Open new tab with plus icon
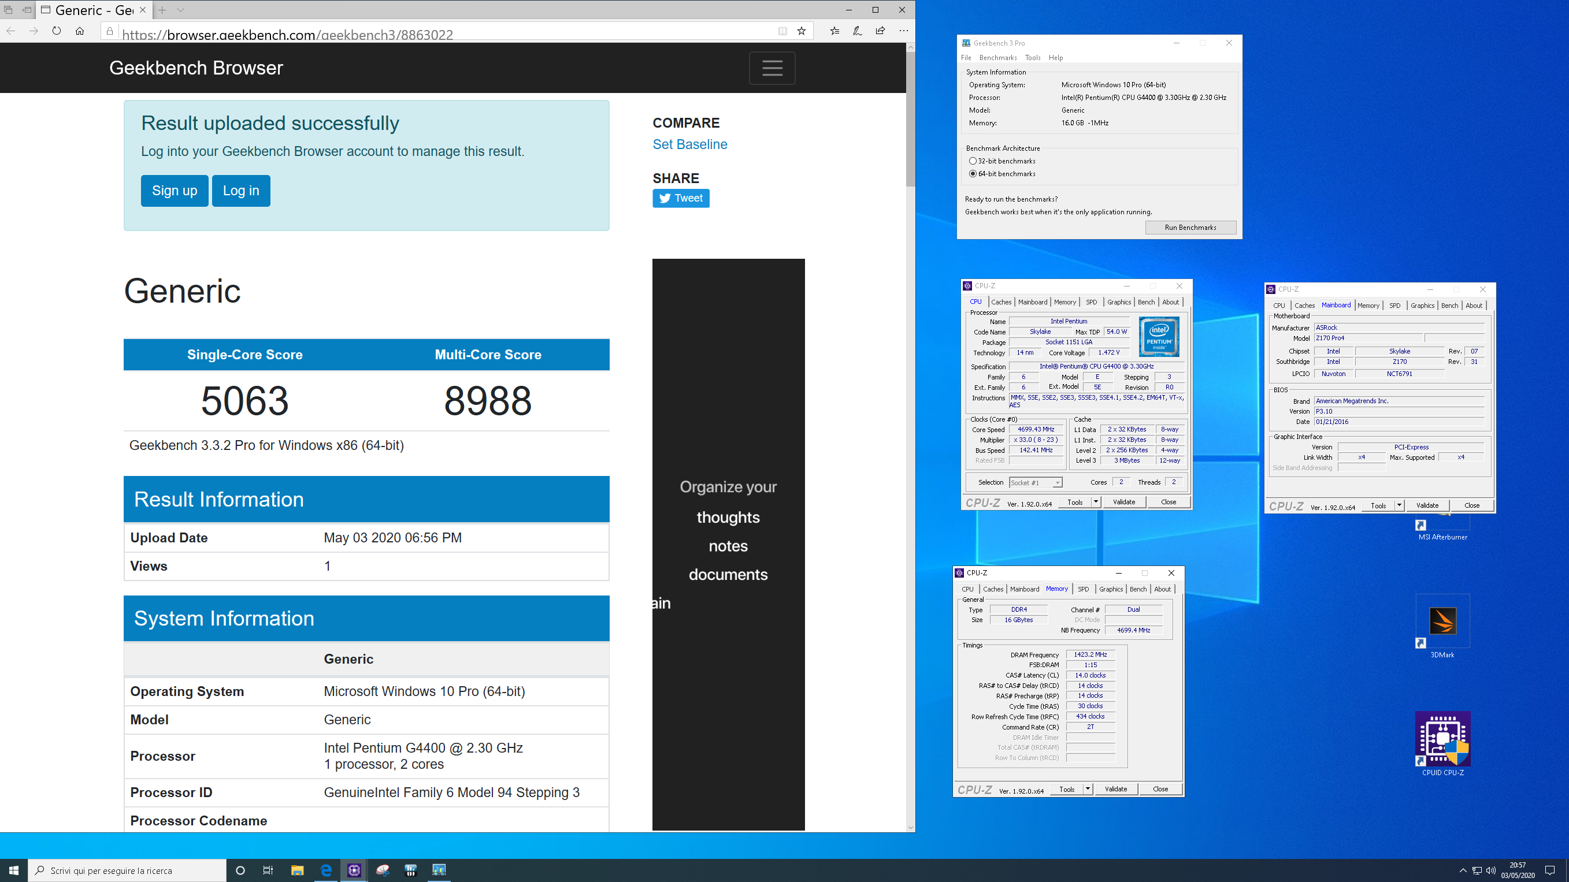The width and height of the screenshot is (1569, 882). pos(162,10)
